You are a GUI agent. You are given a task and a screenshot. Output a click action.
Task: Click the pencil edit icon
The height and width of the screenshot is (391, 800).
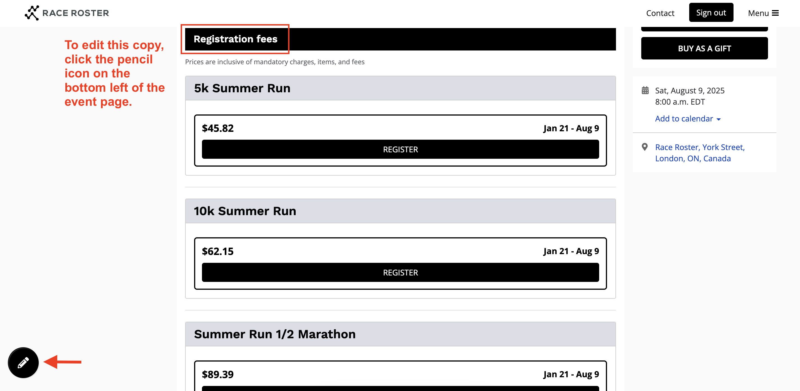23,362
